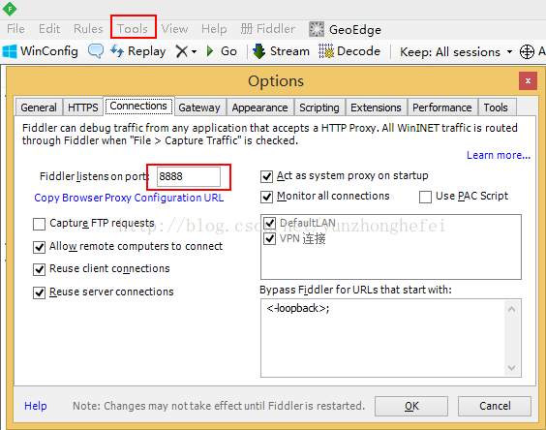Open the Rules menu
546x430 pixels.
click(x=88, y=29)
